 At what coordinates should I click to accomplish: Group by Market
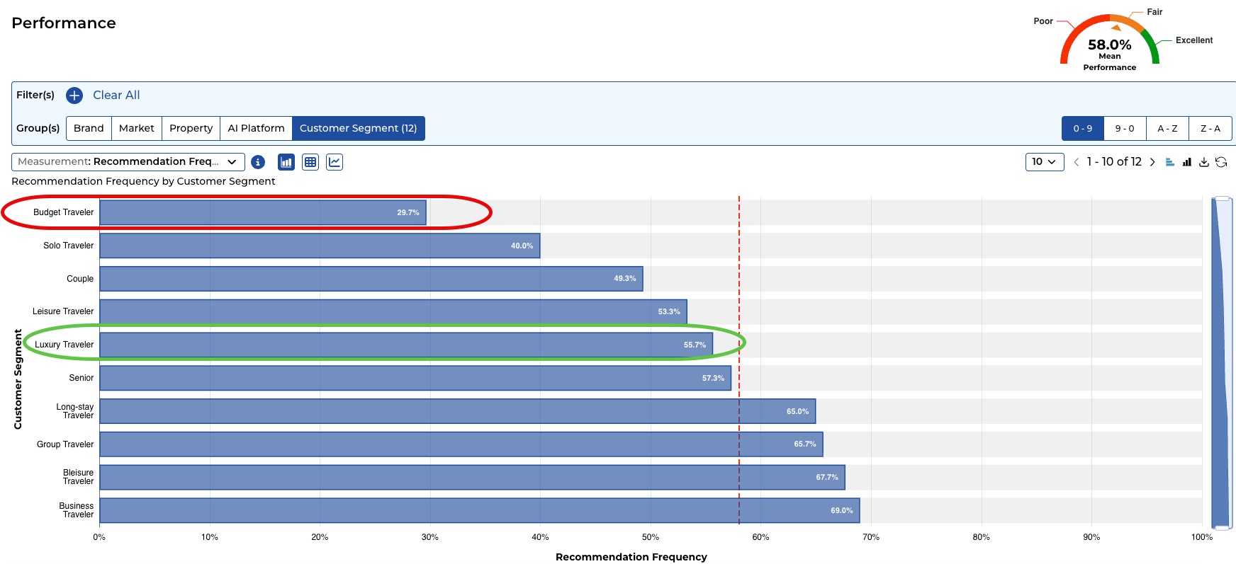137,129
